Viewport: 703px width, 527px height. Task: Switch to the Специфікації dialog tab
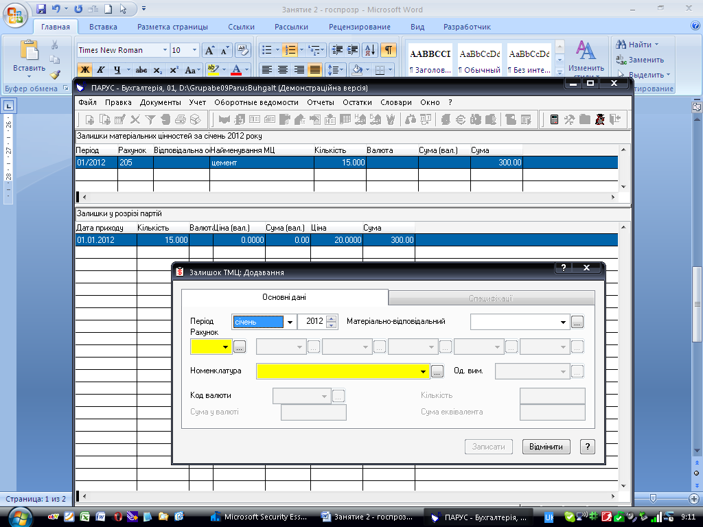pos(492,298)
